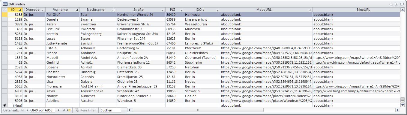Open the MapsURL column filter dropdown

point(310,10)
